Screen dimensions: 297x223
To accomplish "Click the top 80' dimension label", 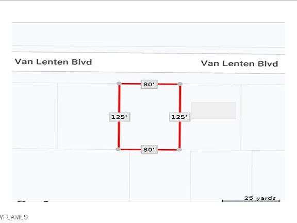I will pos(149,84).
